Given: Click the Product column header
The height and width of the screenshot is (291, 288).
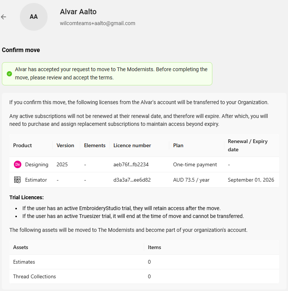Looking at the screenshot, I should coord(22,145).
